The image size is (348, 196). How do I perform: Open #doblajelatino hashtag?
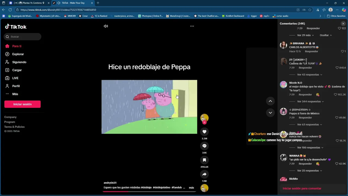[161, 188]
